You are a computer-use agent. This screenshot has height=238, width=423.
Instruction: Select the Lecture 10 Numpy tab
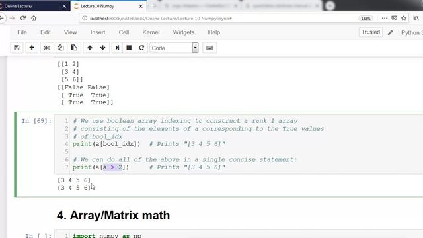point(108,6)
